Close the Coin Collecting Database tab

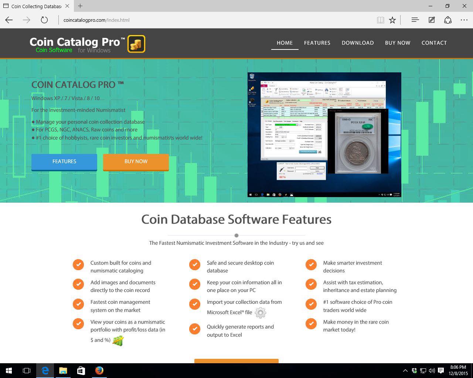pyautogui.click(x=67, y=6)
